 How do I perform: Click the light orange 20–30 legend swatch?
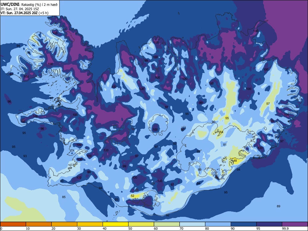tap(64, 224)
